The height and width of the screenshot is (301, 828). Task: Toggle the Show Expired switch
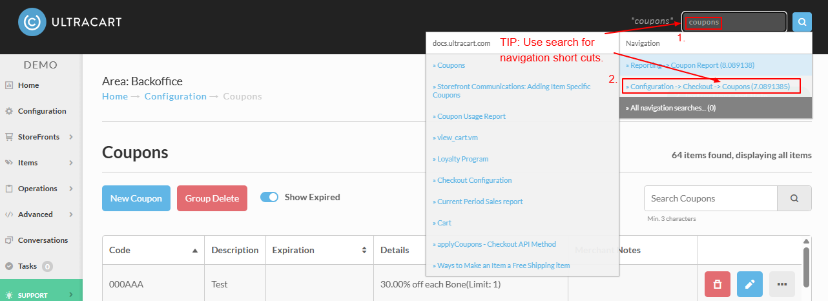click(269, 197)
